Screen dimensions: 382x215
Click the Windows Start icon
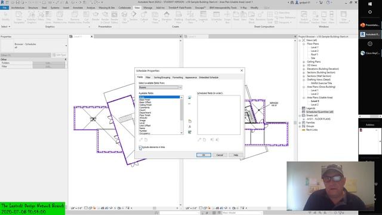(370, 4)
